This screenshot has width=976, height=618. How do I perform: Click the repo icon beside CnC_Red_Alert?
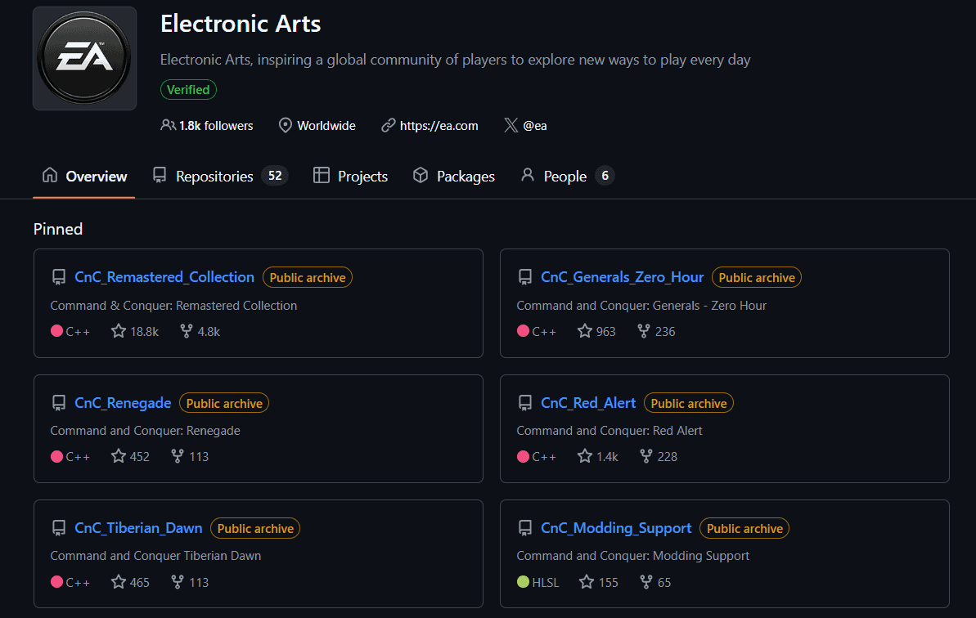524,403
